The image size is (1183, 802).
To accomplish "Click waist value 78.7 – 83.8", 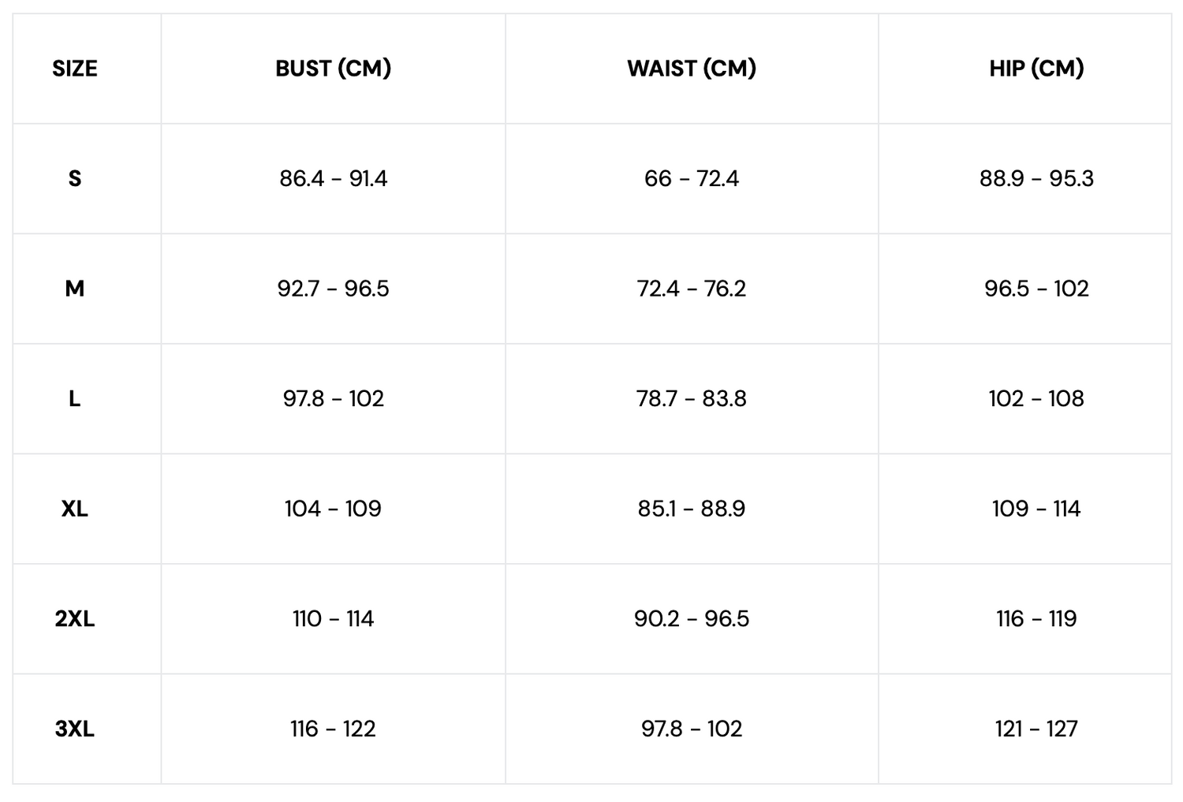I will point(692,399).
